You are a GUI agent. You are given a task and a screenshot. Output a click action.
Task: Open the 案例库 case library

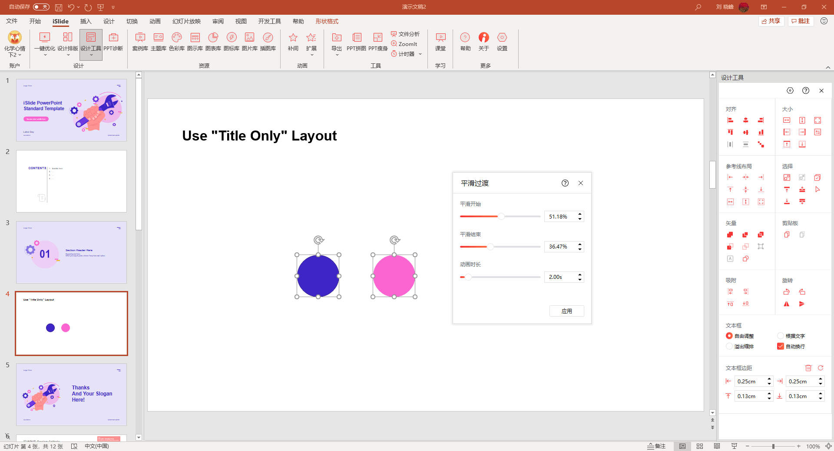coord(140,42)
